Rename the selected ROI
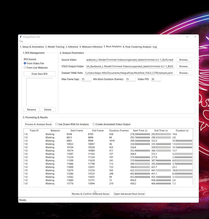The height and width of the screenshot is (219, 209). 32,109
